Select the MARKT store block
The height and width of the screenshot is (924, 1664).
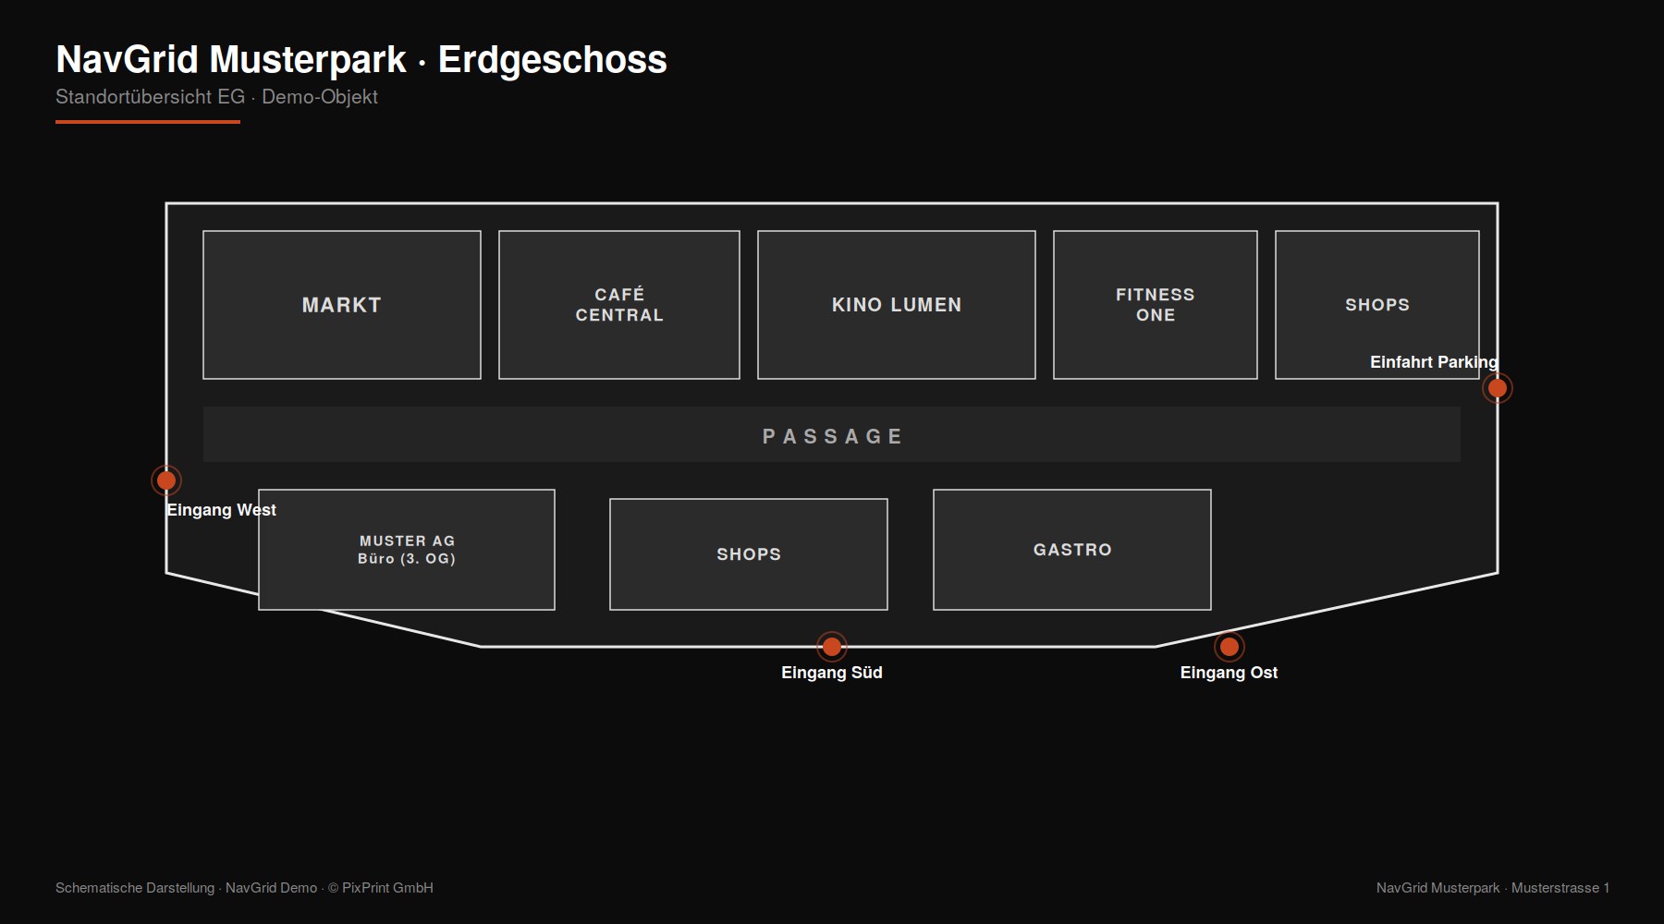[342, 305]
